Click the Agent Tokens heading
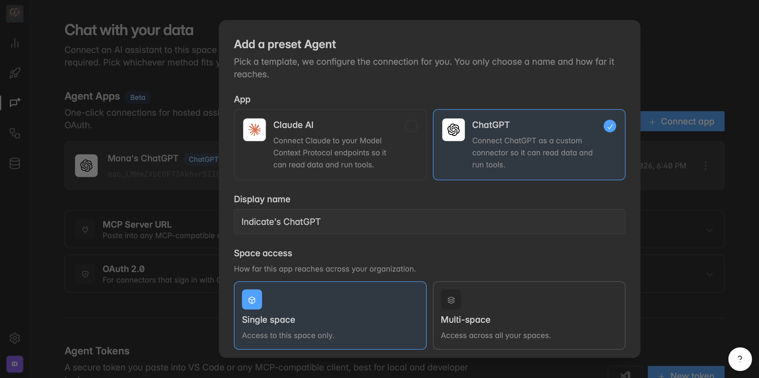 click(x=97, y=351)
